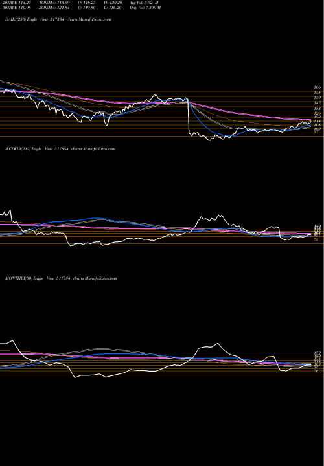This screenshot has width=324, height=466.
Task: Click the DAILY(250) Eagle View chart title
Action: (x=58, y=19)
